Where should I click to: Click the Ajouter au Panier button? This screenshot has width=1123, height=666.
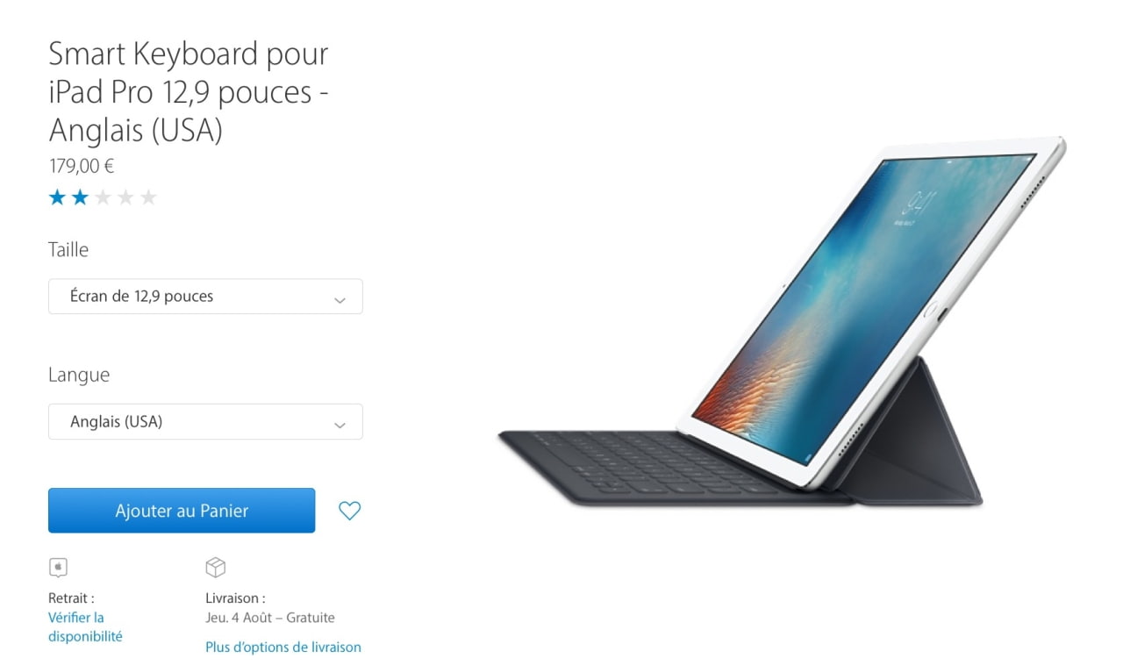182,511
